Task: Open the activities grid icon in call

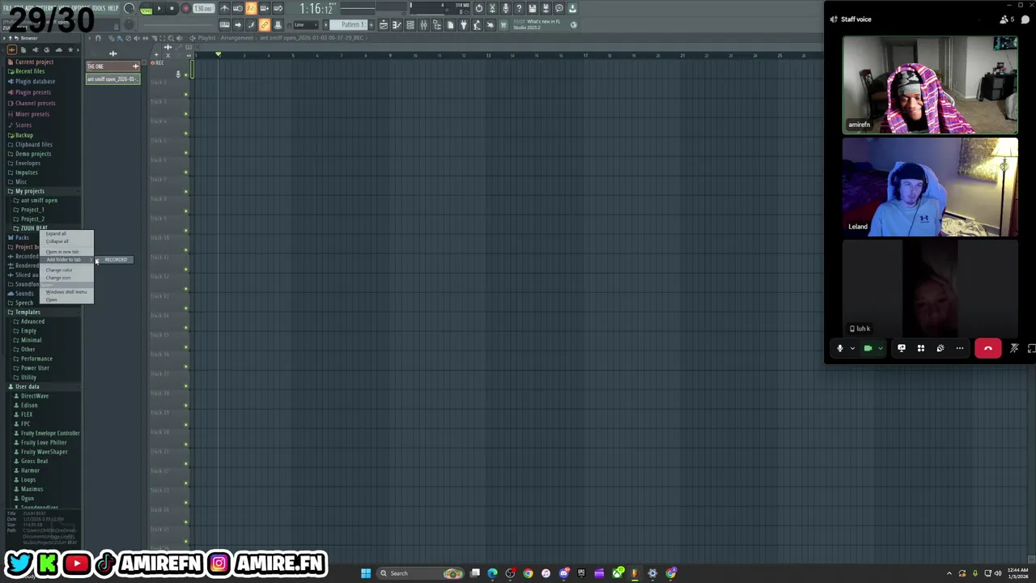Action: [921, 348]
